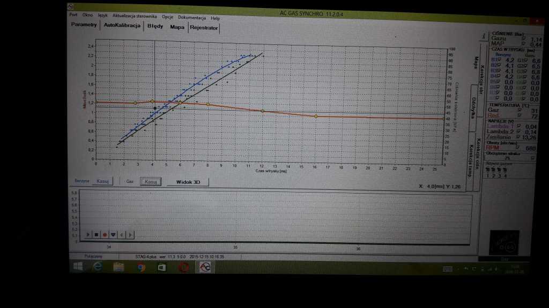
Task: Click the Widok 3D button
Action: [188, 182]
